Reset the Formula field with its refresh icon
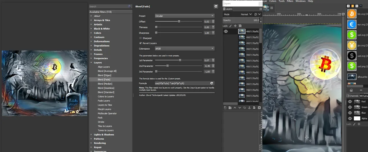The image size is (368, 152). (x=212, y=83)
